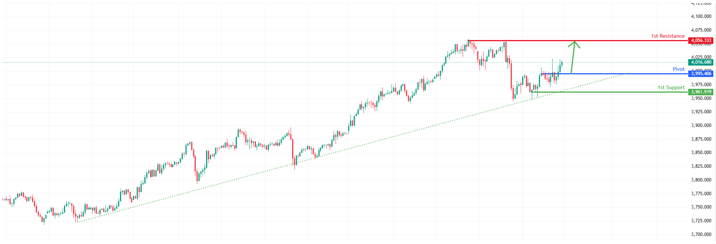Click the 3,925.000 price axis label
Viewport: 716px width, 244px height.
pyautogui.click(x=701, y=112)
